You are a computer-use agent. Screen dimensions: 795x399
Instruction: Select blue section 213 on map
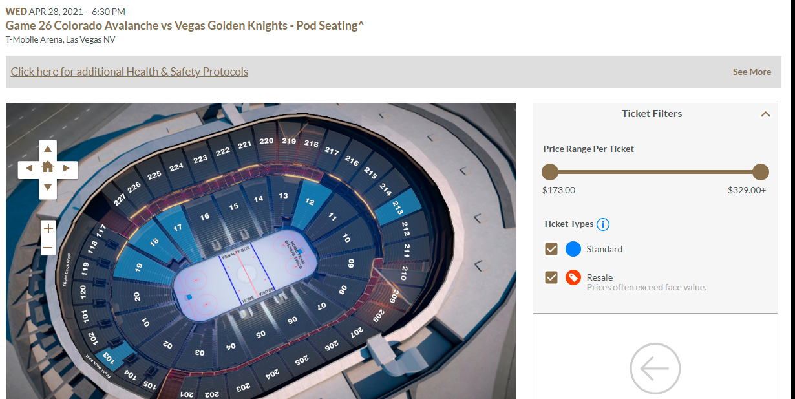click(x=397, y=208)
